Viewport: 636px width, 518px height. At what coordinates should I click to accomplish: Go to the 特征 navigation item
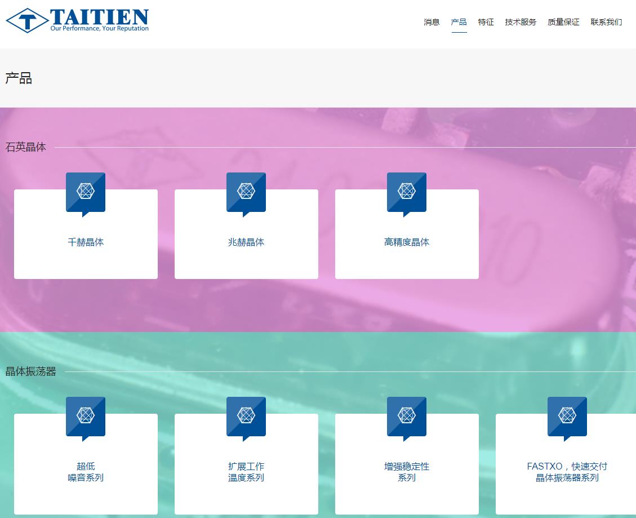(486, 22)
